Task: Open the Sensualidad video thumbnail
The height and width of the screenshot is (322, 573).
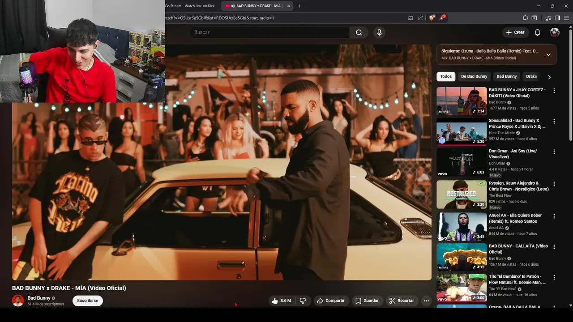Action: [x=462, y=132]
